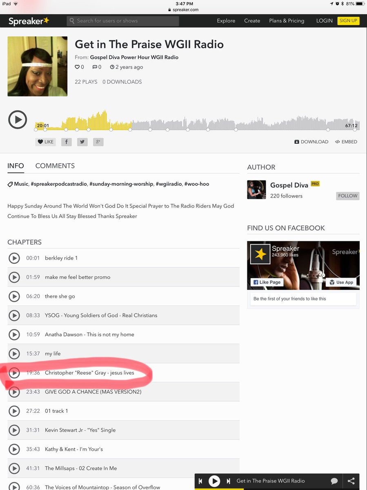Play chapter Kathy & Kent - I'm Your's
Screen dimensions: 367x490
14,449
